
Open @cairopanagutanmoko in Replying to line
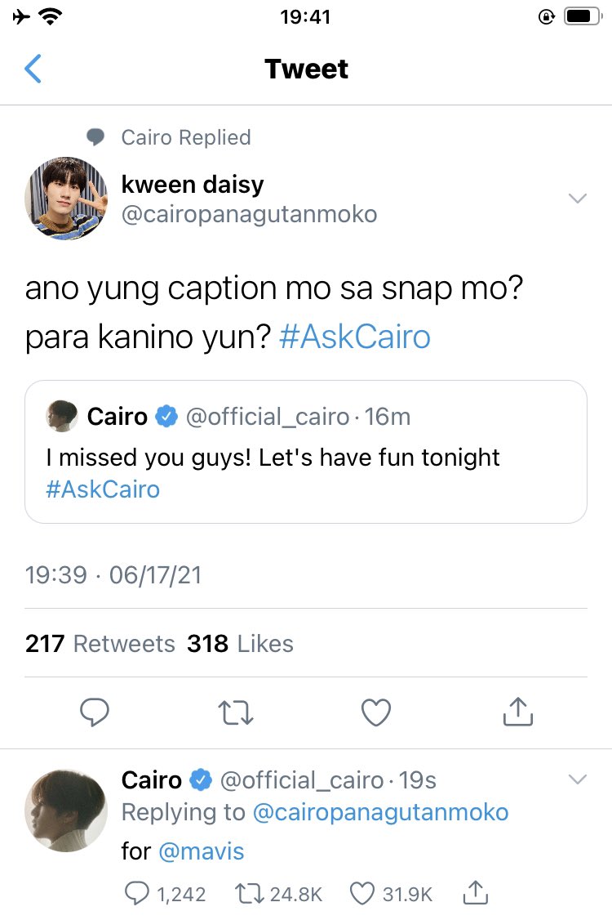(x=380, y=813)
